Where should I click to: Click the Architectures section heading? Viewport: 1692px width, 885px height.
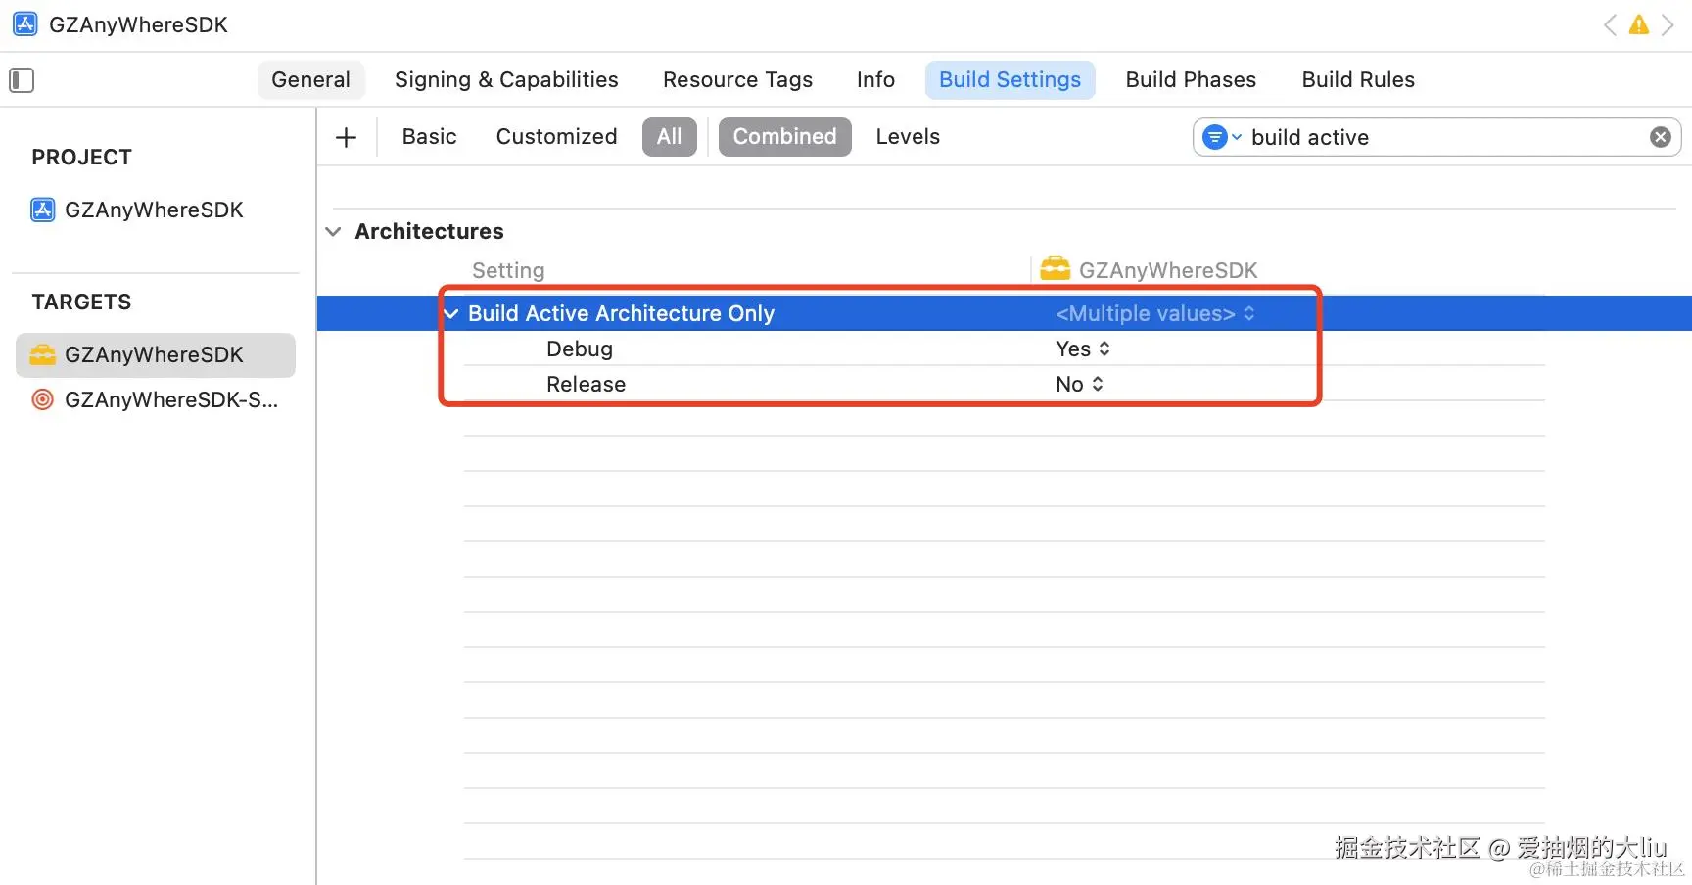point(429,232)
